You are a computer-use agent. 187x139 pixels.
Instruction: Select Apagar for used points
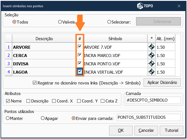(43, 118)
